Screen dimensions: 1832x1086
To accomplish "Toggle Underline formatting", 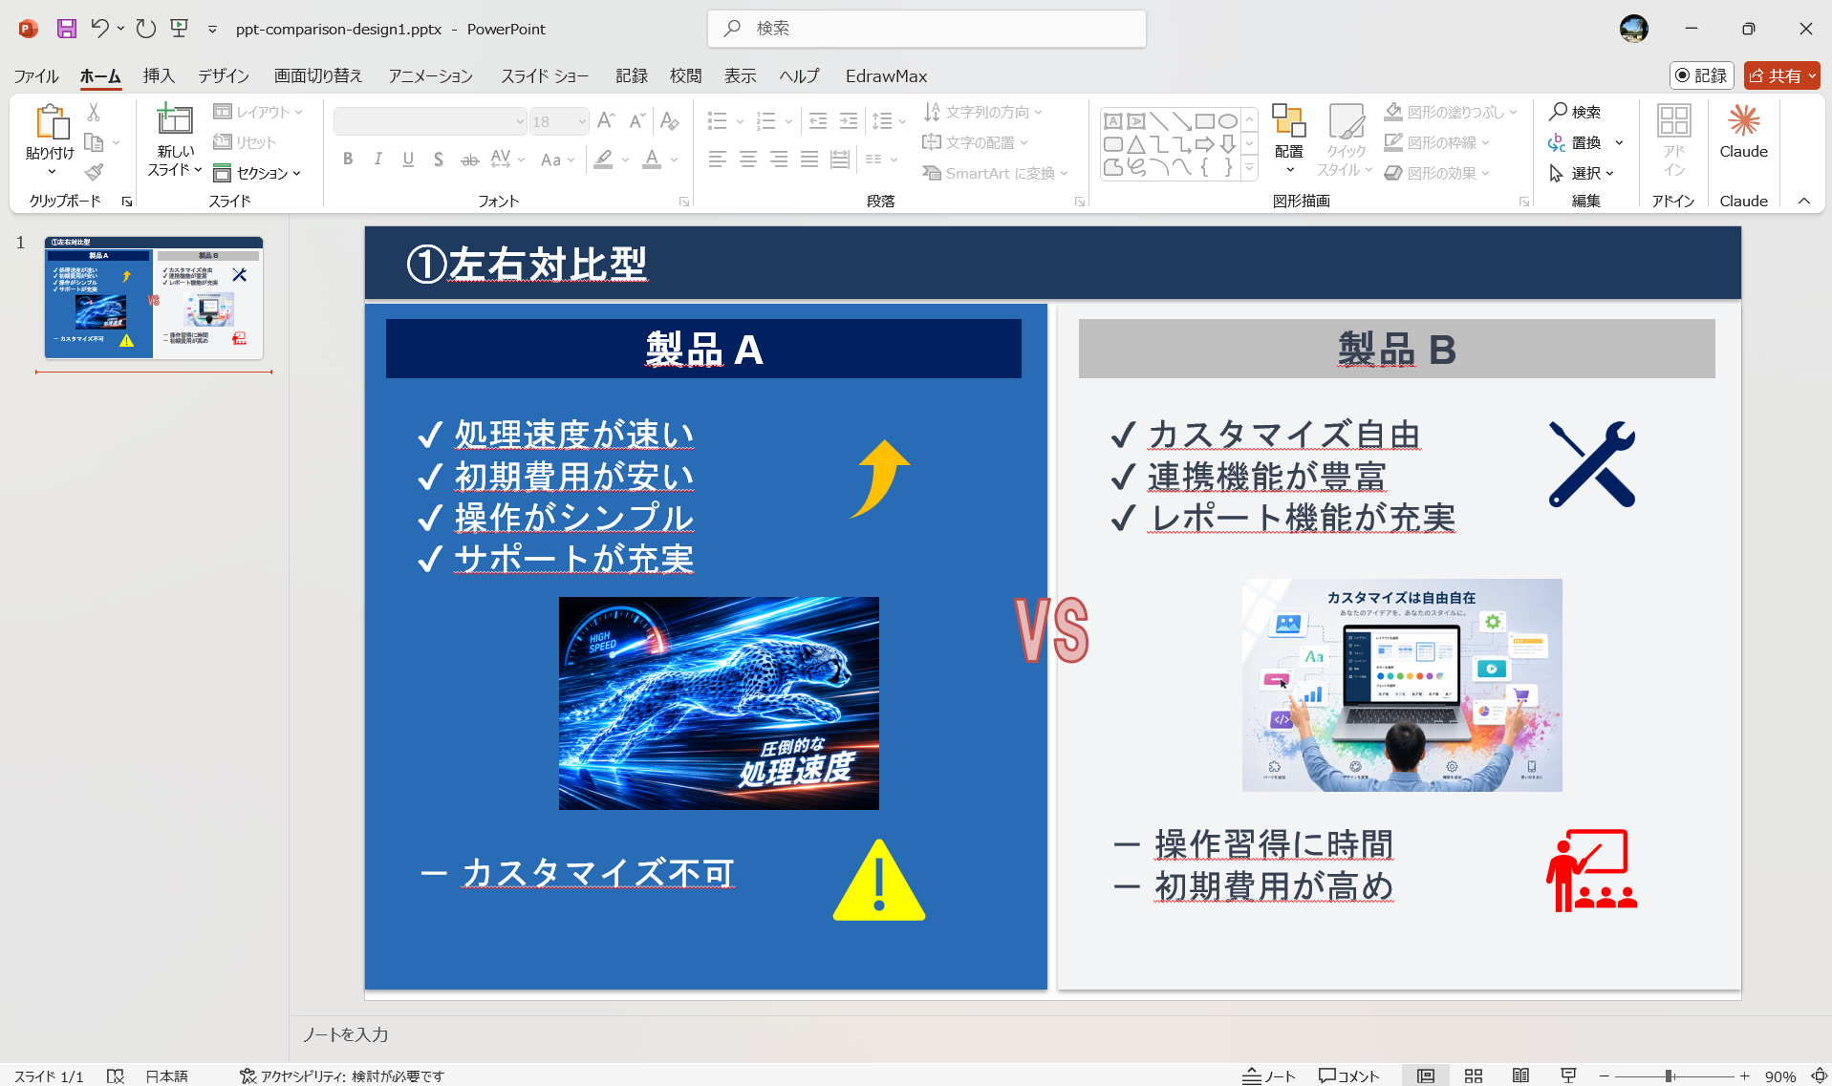I will click(408, 160).
